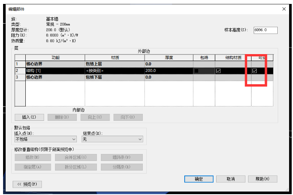293x195 pixels.
Task: Click the 向下(O) button
Action: tap(128, 117)
